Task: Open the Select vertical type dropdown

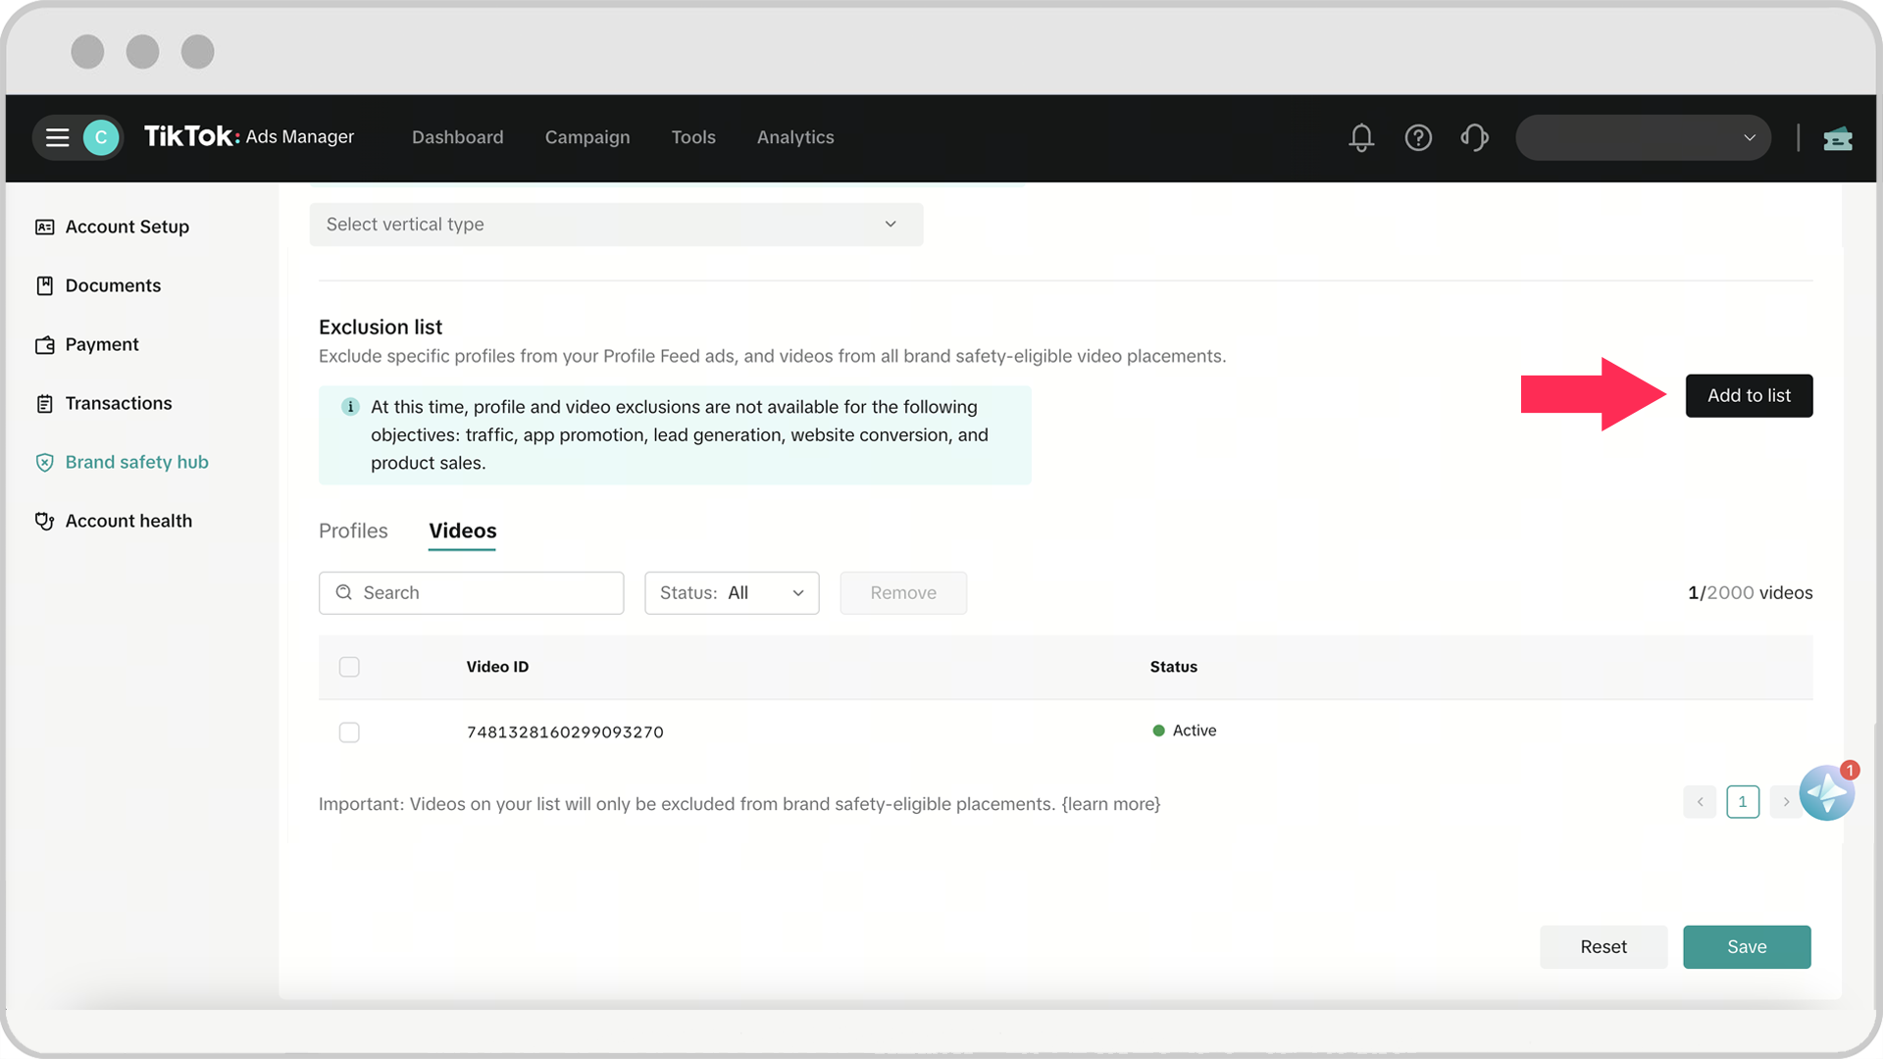Action: (x=616, y=225)
